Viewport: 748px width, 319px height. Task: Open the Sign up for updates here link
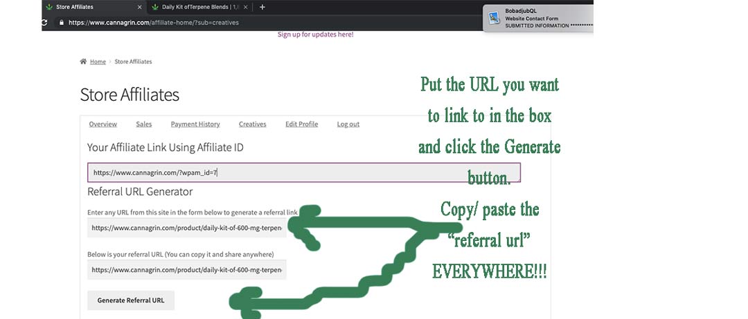coord(315,35)
